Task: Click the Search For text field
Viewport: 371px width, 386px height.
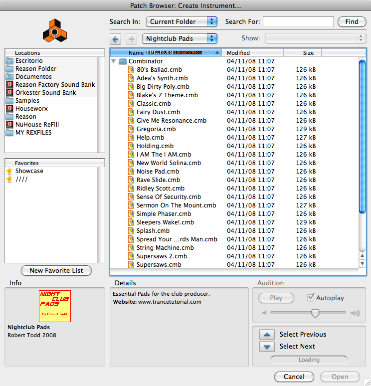Action: [298, 21]
